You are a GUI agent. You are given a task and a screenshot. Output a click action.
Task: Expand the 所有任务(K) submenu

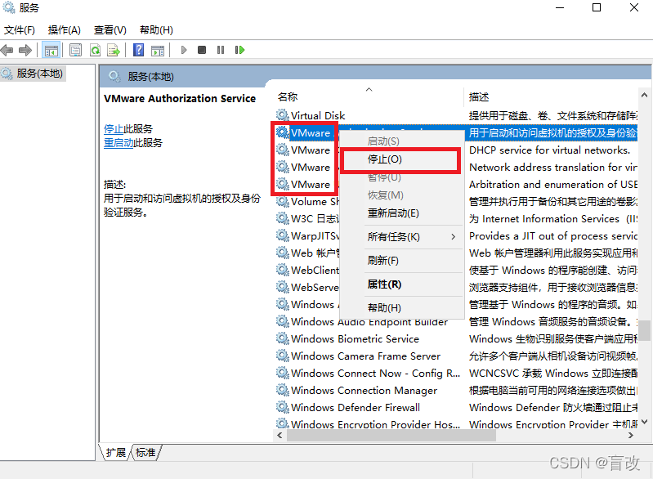[402, 237]
